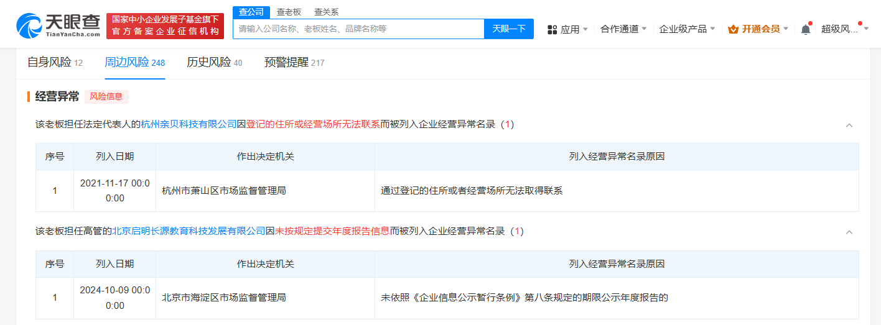The height and width of the screenshot is (325, 881).
Task: Click the notification bell icon
Action: pyautogui.click(x=806, y=29)
